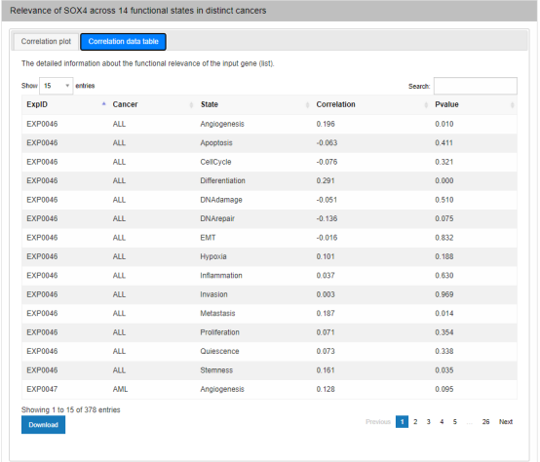Jump to last page 26
540x462 pixels.
coord(485,422)
